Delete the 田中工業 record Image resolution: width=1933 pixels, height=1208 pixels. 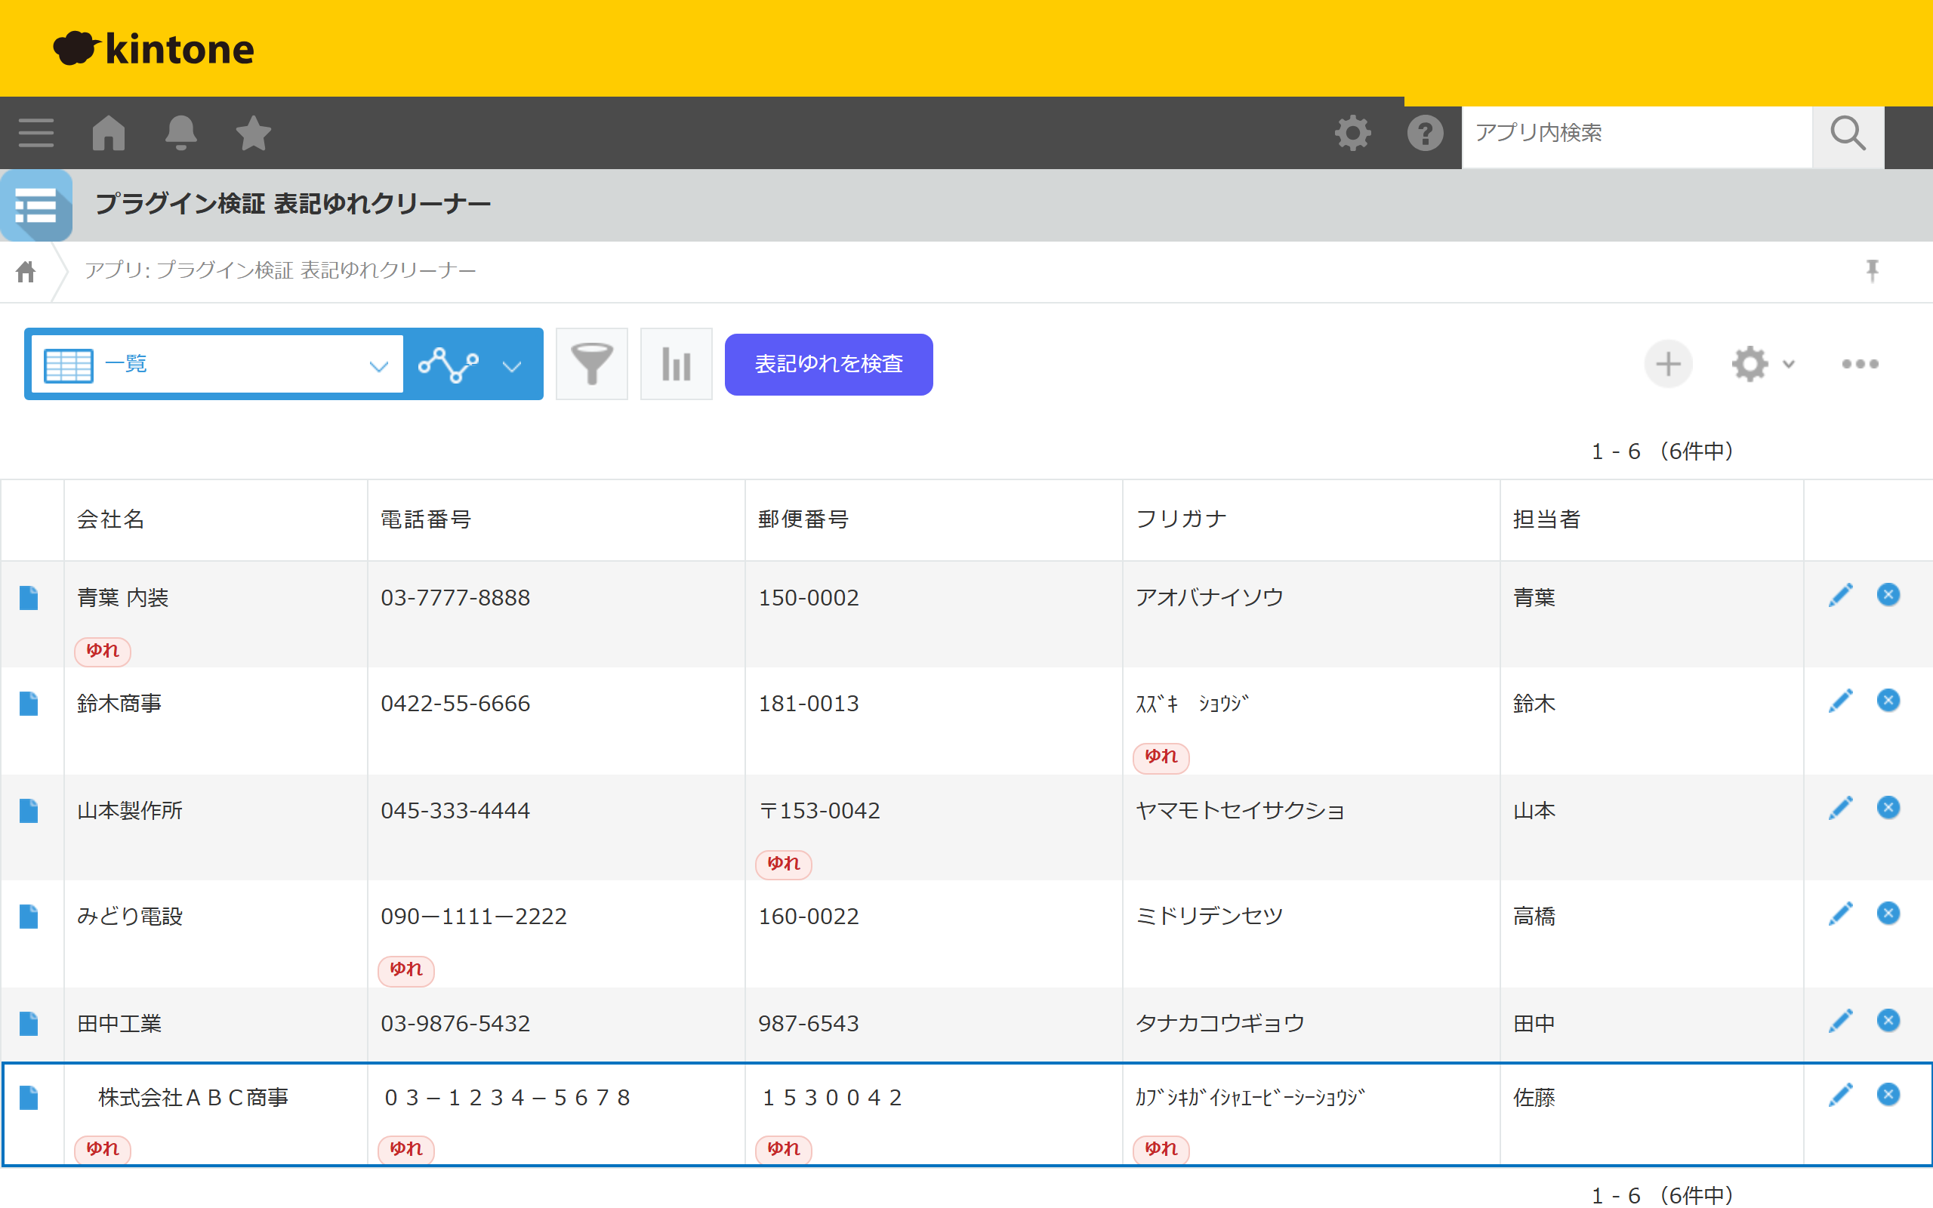(1888, 1019)
